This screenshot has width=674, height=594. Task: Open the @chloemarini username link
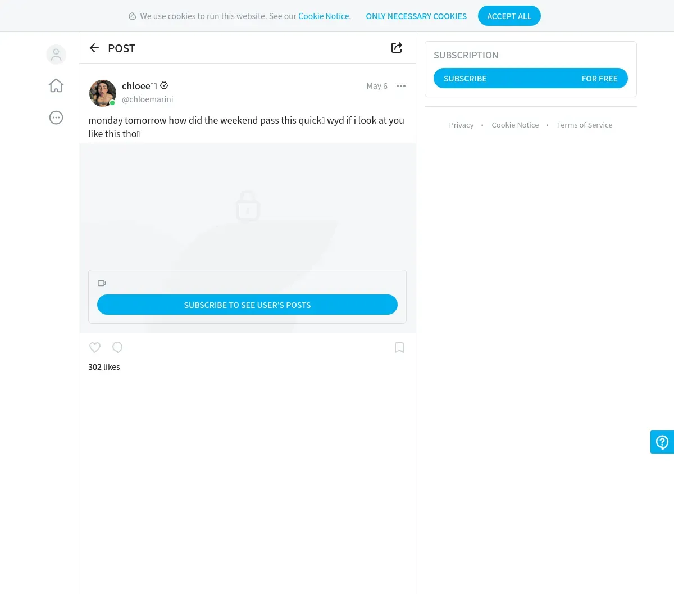(147, 99)
